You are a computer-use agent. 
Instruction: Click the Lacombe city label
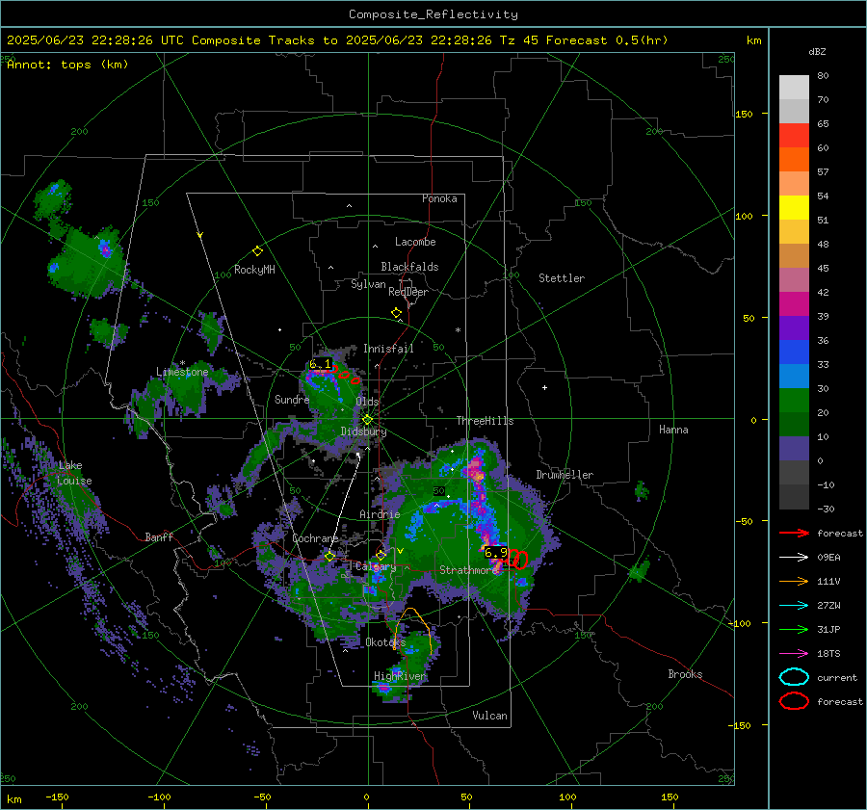(x=415, y=242)
